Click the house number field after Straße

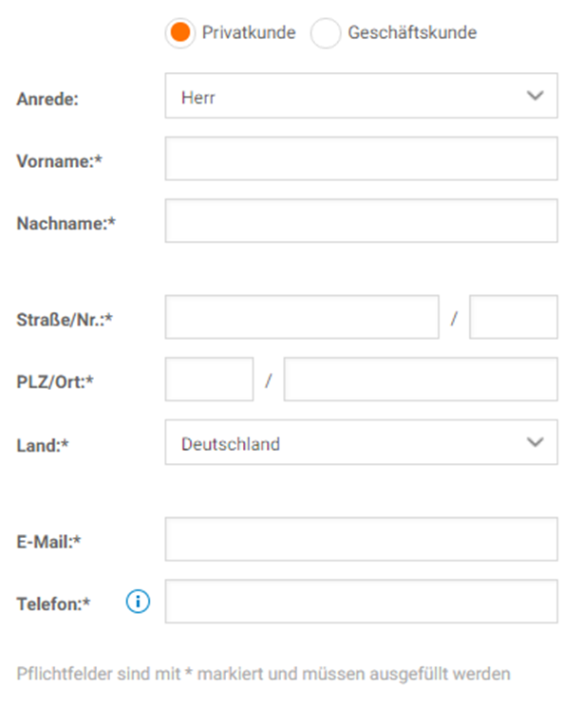(x=514, y=317)
